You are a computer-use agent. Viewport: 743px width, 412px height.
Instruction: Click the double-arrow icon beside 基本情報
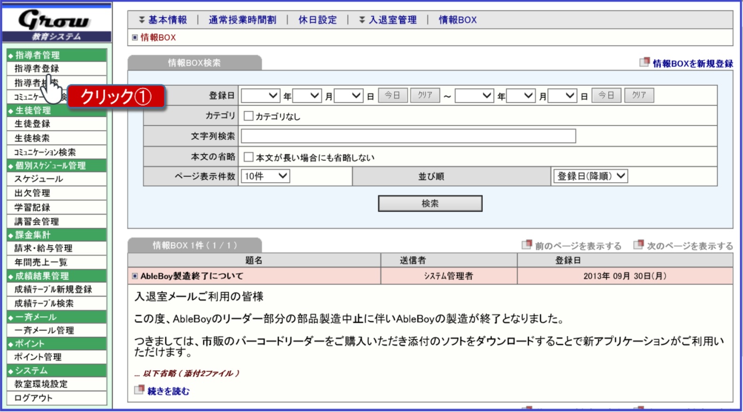[x=141, y=20]
